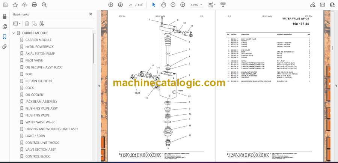Jump to the PILOT VALVE bookmark
The width and height of the screenshot is (338, 163).
click(34, 60)
